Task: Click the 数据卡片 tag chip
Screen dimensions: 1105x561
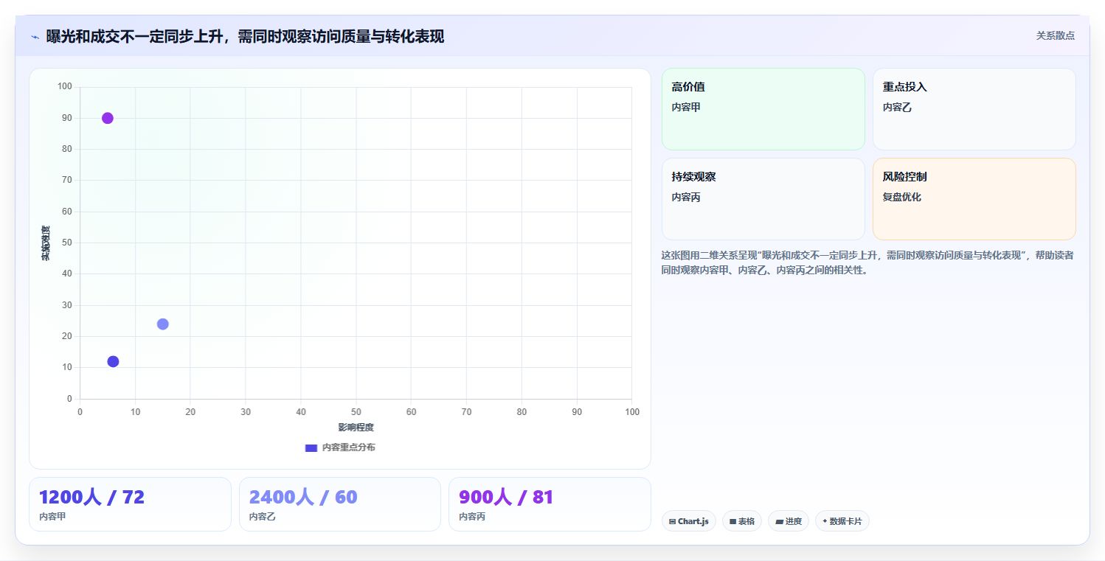Action: (842, 521)
